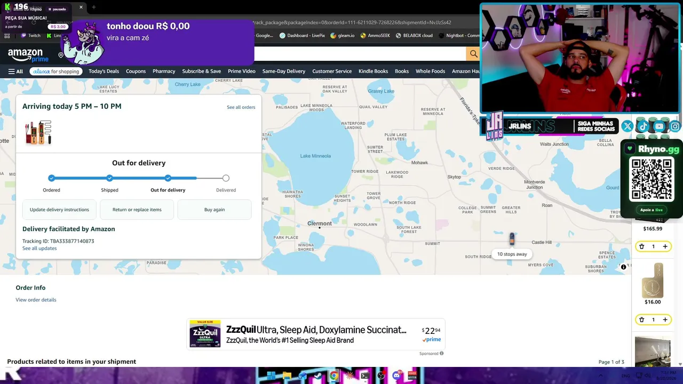683x384 pixels.
Task: Open Subscribe & Save
Action: (x=202, y=71)
